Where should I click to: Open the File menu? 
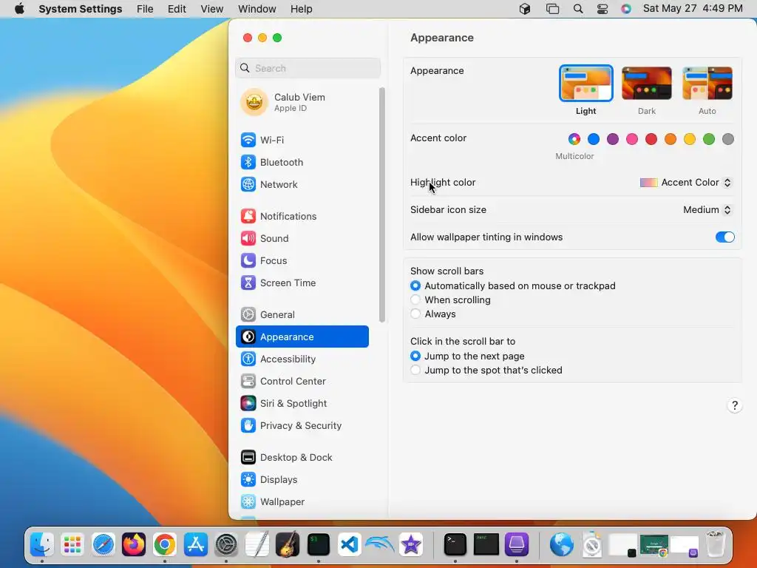(145, 9)
